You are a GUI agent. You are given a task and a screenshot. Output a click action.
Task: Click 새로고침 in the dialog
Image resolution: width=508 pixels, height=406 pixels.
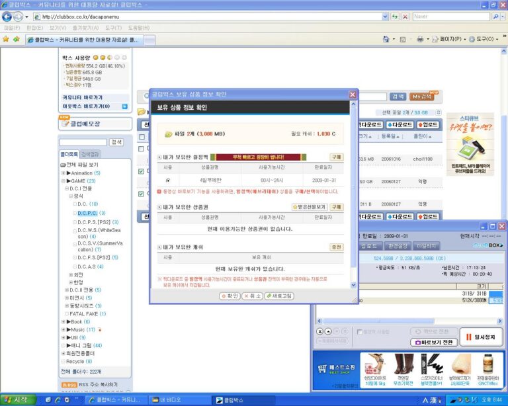[x=279, y=296]
